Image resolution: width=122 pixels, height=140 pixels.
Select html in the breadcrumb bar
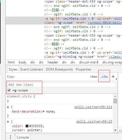[11, 62]
